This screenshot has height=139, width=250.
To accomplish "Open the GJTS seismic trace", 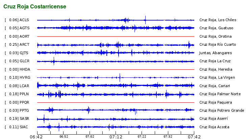I will point(116,53).
